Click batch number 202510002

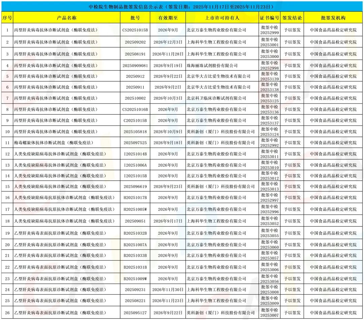point(135,98)
